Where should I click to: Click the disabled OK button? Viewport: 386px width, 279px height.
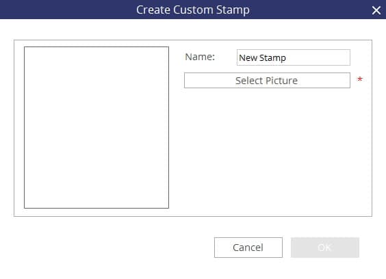point(325,248)
